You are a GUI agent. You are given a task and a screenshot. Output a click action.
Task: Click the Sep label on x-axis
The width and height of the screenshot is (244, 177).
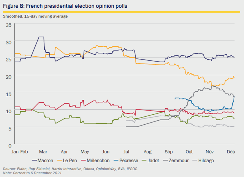[169, 152]
